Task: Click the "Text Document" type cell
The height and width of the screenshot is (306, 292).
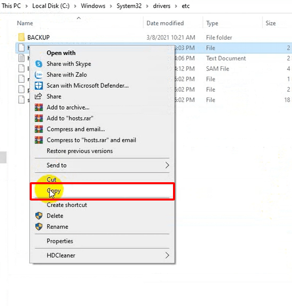Action: tap(226, 58)
